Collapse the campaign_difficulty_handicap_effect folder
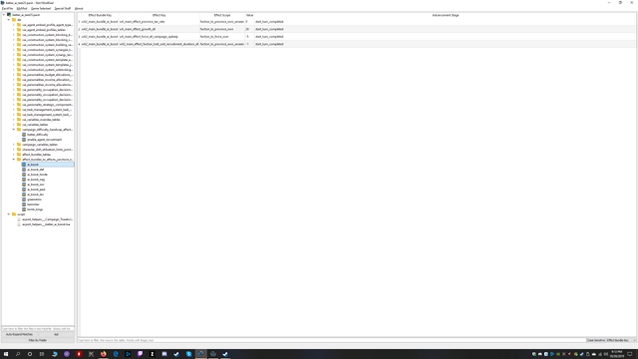 click(13, 130)
